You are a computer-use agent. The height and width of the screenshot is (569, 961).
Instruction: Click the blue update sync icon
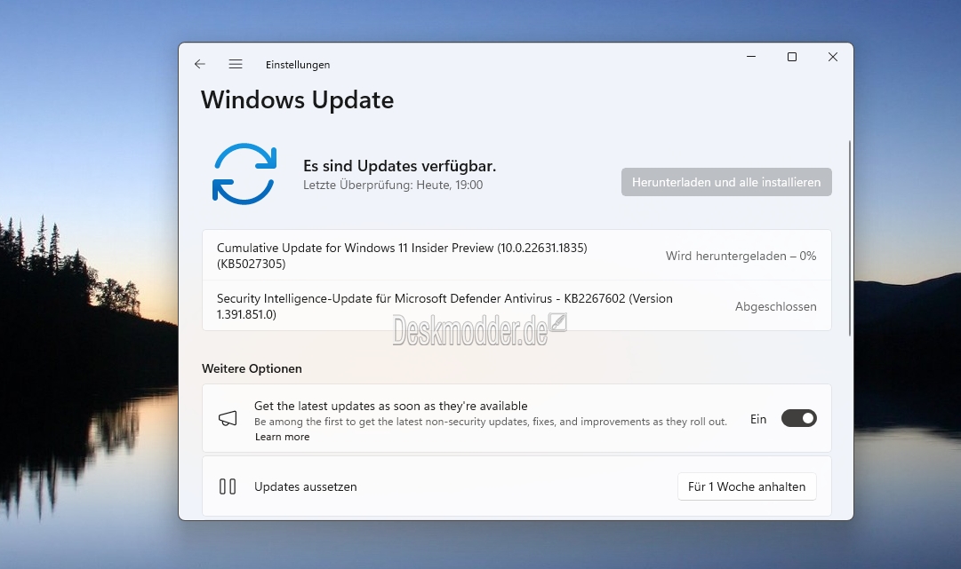(244, 174)
